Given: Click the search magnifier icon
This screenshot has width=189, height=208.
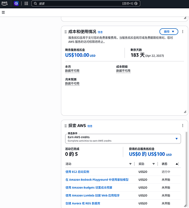Looking at the screenshot, I should (x=35, y=3).
